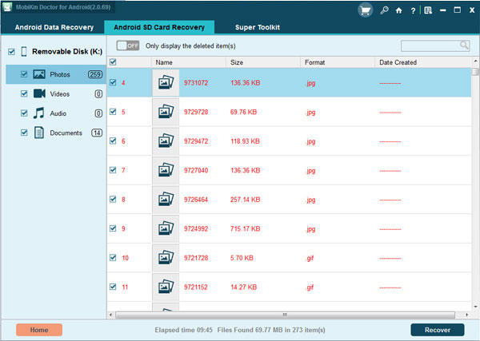Image resolution: width=480 pixels, height=341 pixels.
Task: Click the Documents count badge 14
Action: point(97,133)
